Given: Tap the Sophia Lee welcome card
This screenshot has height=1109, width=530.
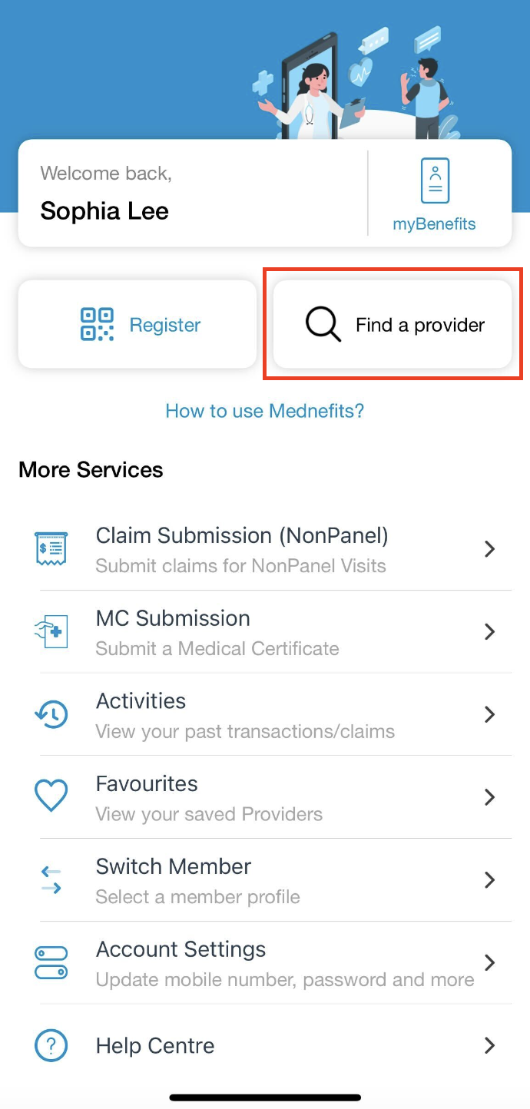Looking at the screenshot, I should 192,194.
